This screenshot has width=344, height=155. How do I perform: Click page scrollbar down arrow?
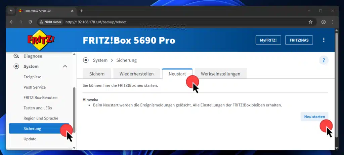pyautogui.click(x=337, y=148)
